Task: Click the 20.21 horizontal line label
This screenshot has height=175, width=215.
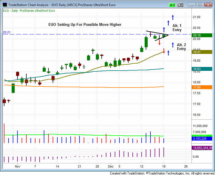Action: point(7,32)
